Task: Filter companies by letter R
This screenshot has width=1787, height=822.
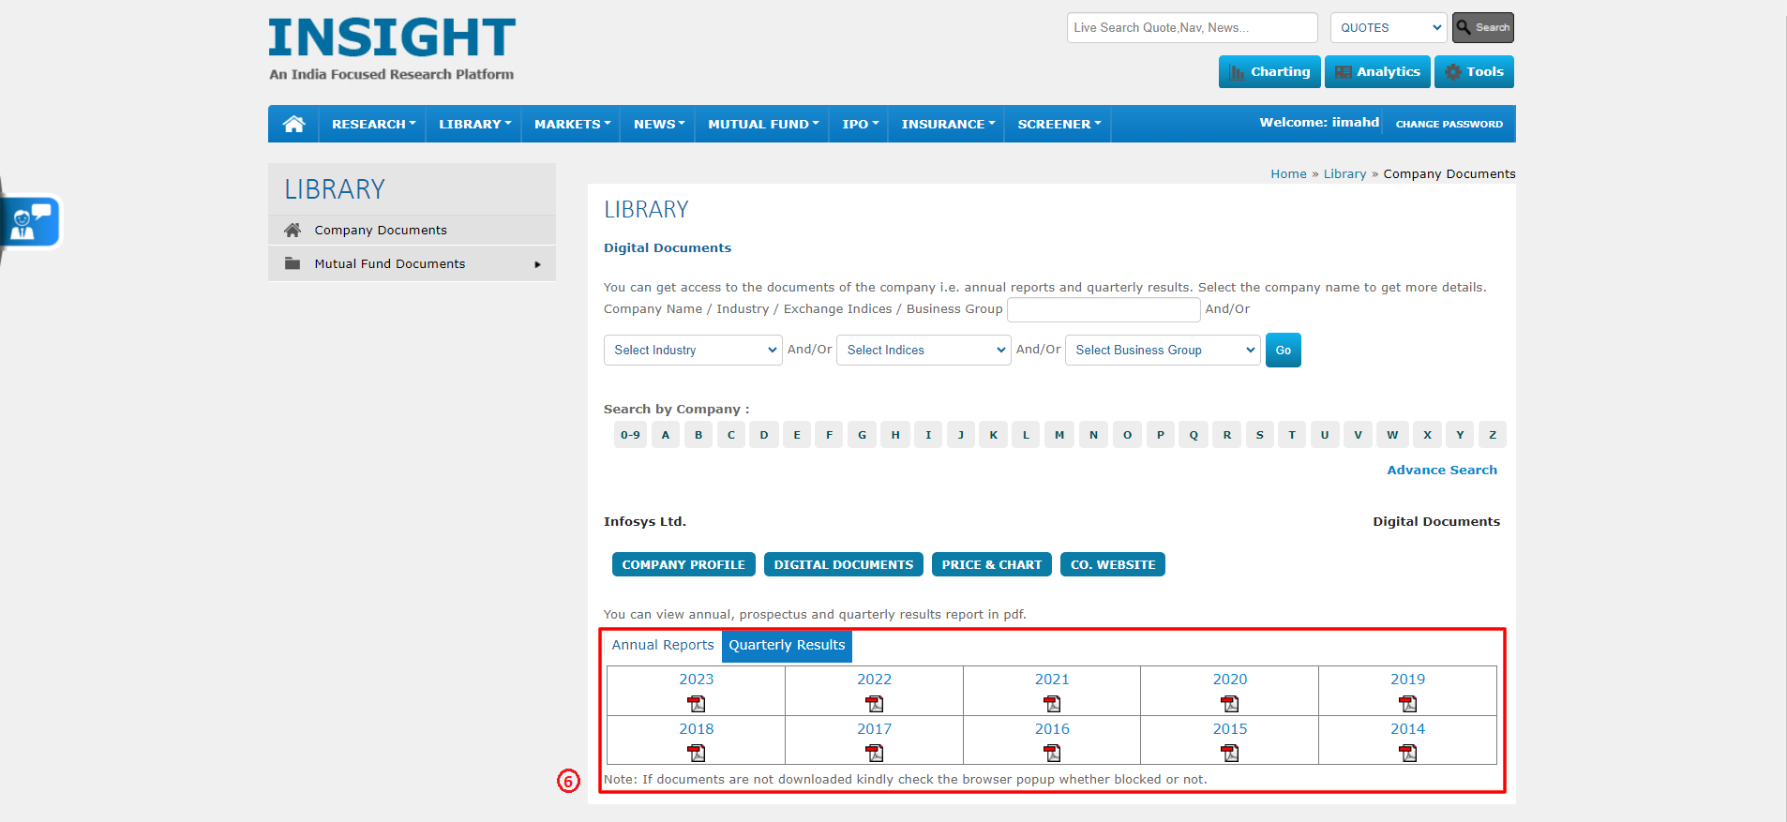Action: pyautogui.click(x=1226, y=435)
